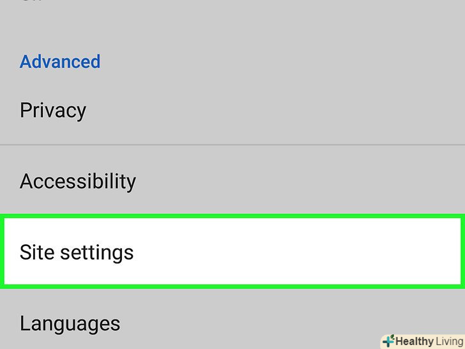Click the Advanced section header

(x=60, y=62)
